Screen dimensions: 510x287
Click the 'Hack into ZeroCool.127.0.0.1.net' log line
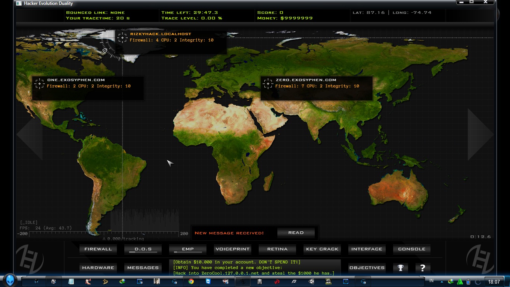254,273
